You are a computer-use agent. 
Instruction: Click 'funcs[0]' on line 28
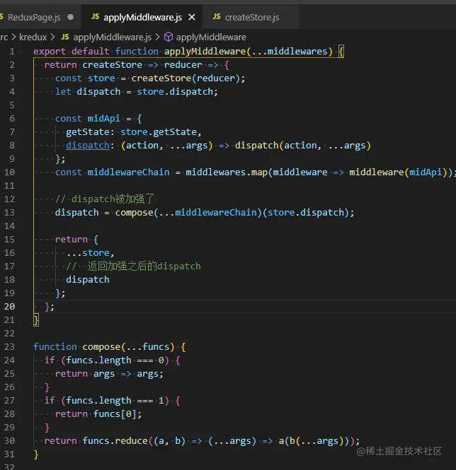[x=115, y=414]
